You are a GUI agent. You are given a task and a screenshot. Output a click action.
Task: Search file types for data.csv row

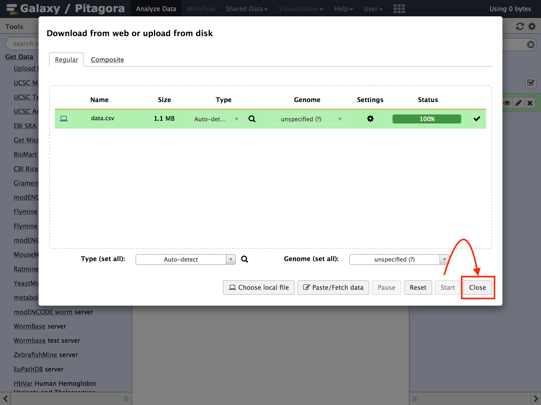click(252, 119)
